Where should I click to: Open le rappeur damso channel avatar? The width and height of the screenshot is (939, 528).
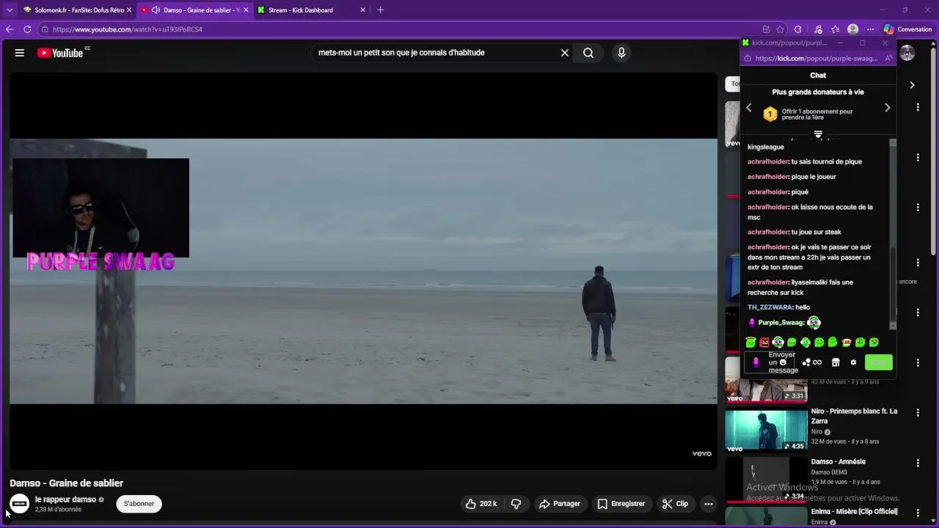coord(20,504)
